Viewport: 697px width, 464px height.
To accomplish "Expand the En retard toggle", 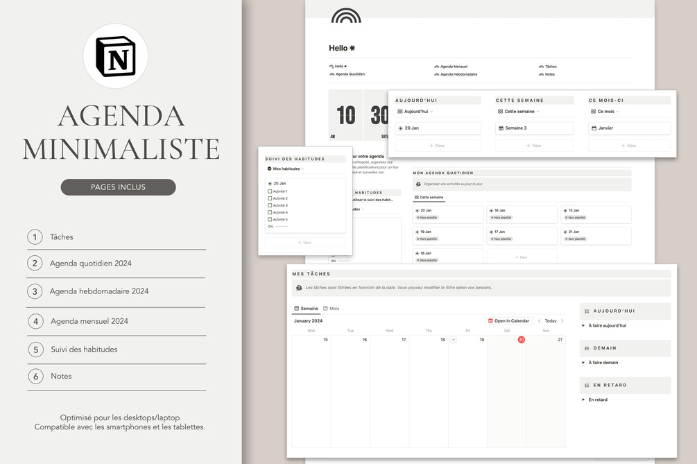I will [583, 400].
